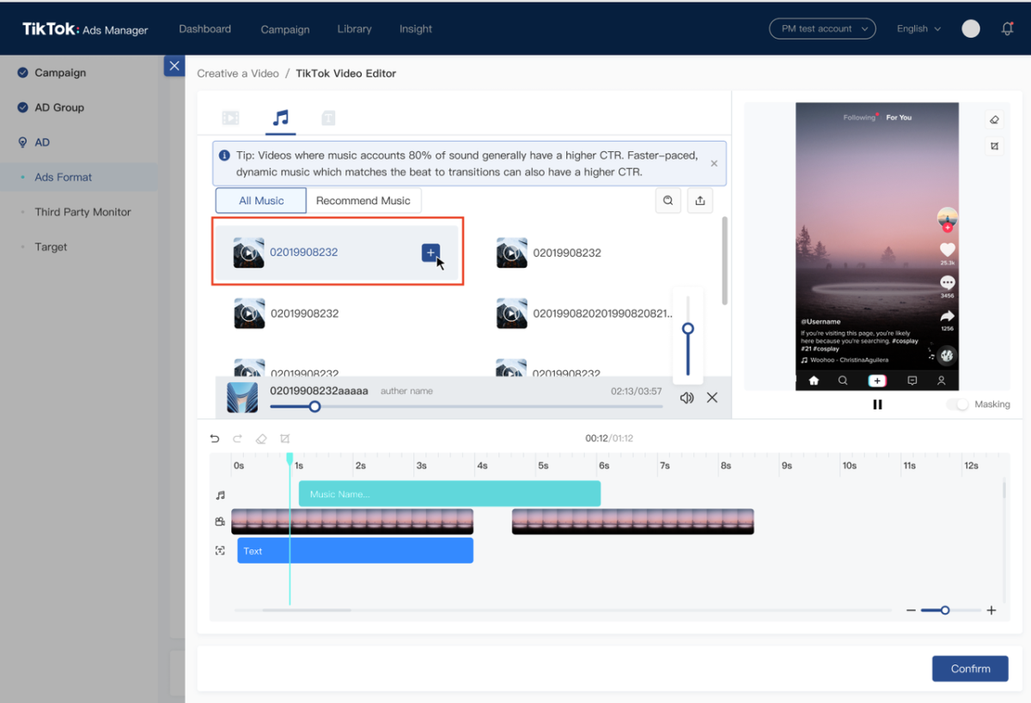Close the music player bar
1031x703 pixels.
pyautogui.click(x=712, y=397)
